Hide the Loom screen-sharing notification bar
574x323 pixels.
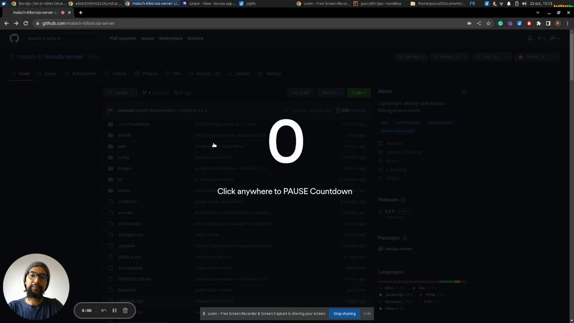coord(367,314)
